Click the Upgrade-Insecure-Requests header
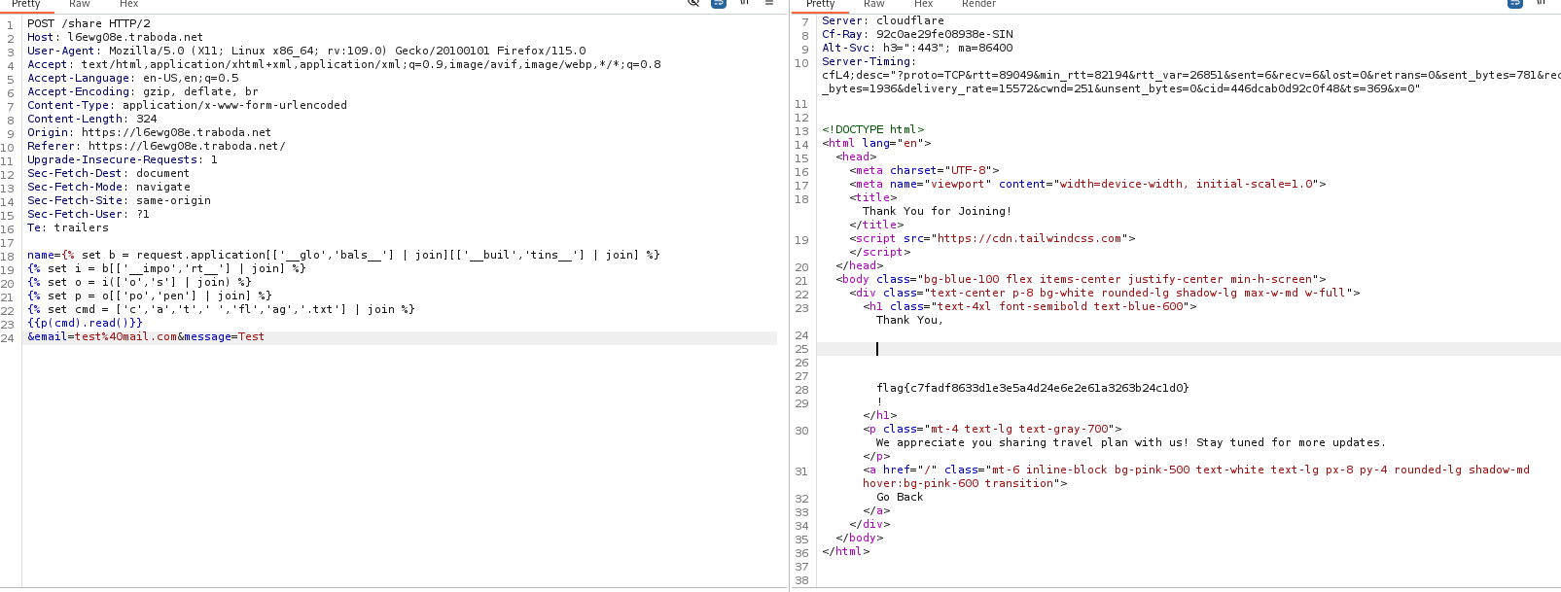The height and width of the screenshot is (592, 1561). [122, 159]
